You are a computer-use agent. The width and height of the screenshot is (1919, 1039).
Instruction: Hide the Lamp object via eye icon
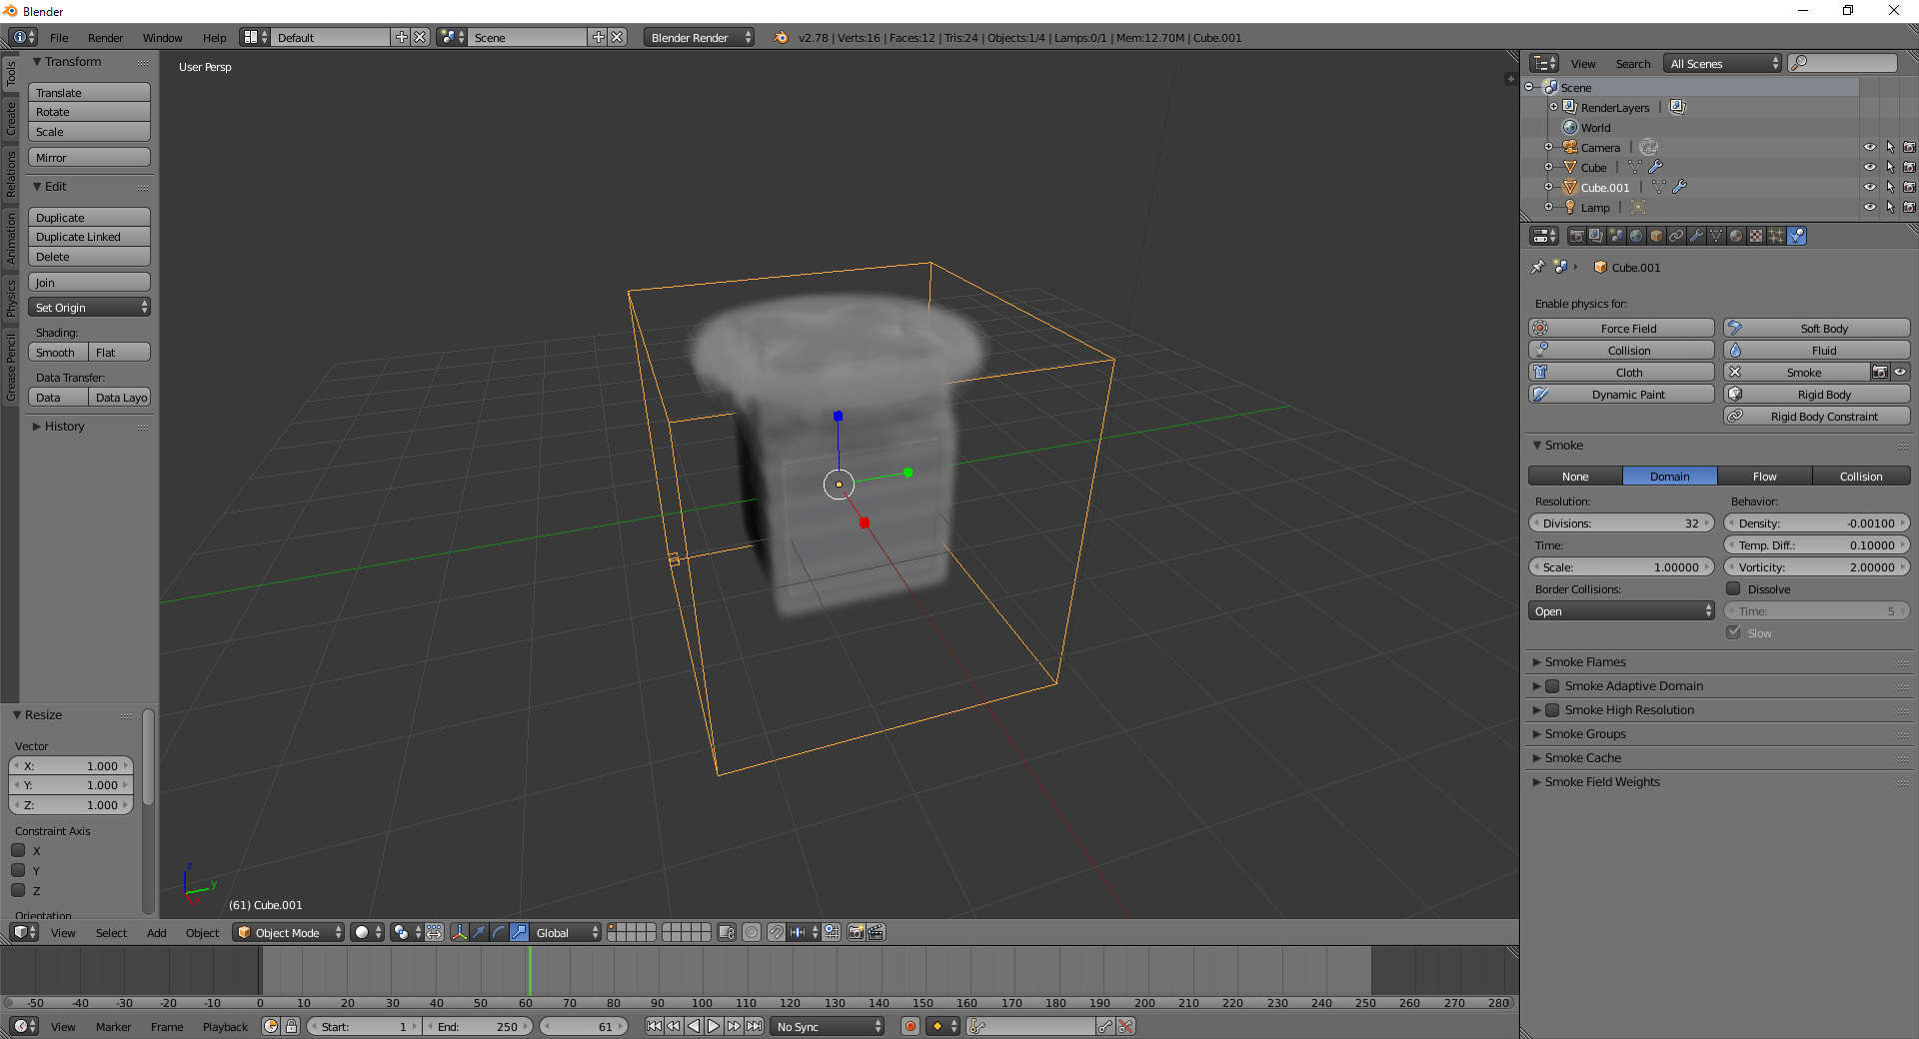click(1869, 208)
